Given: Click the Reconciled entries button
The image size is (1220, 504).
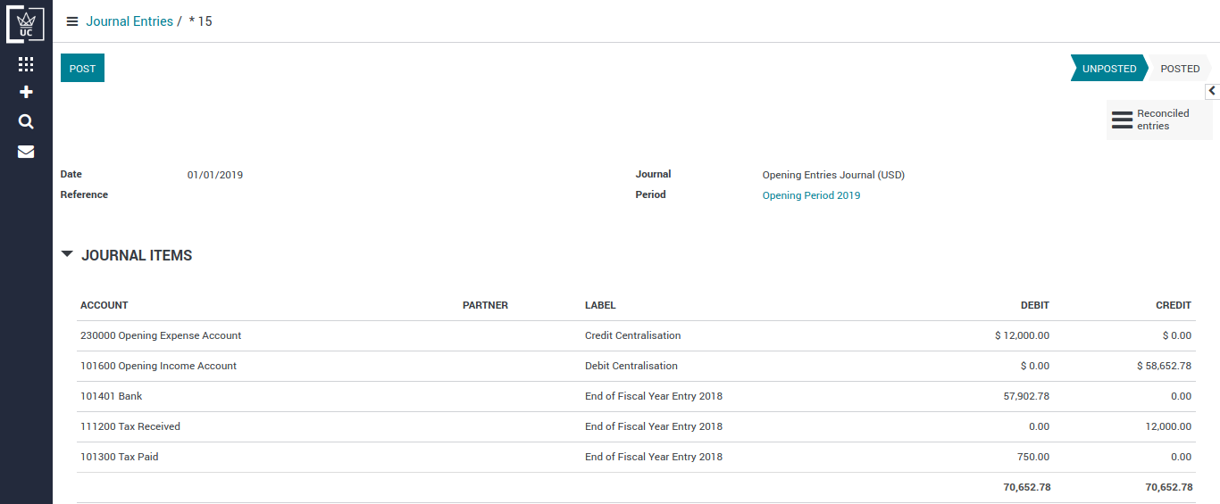Looking at the screenshot, I should (1162, 120).
